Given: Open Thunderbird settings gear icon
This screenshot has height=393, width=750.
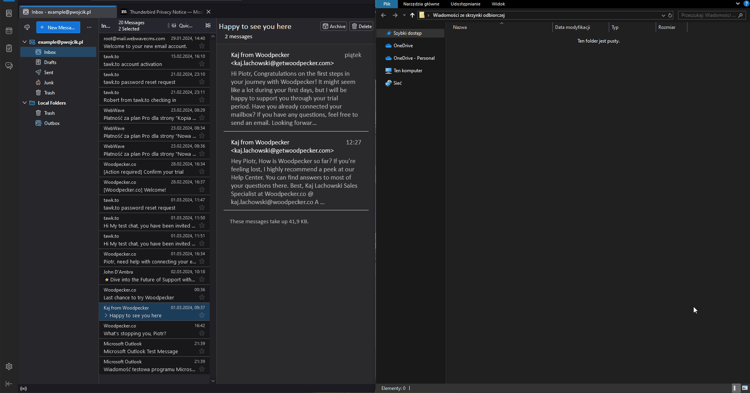Looking at the screenshot, I should (x=9, y=366).
